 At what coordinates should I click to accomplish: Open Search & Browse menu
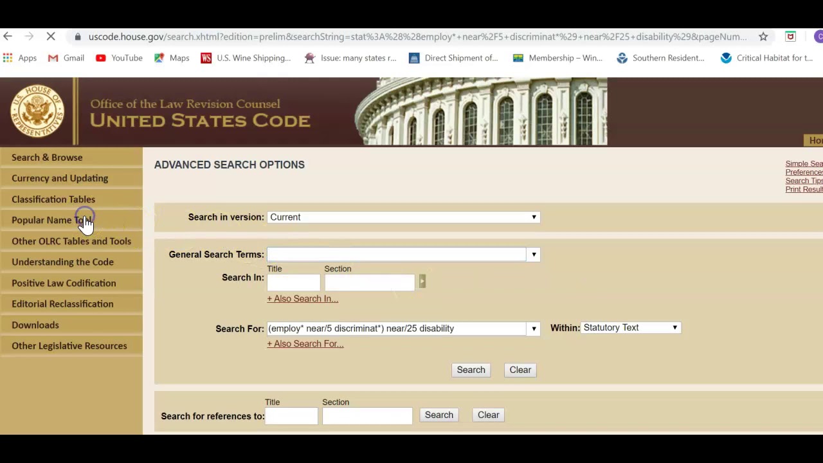click(x=47, y=158)
